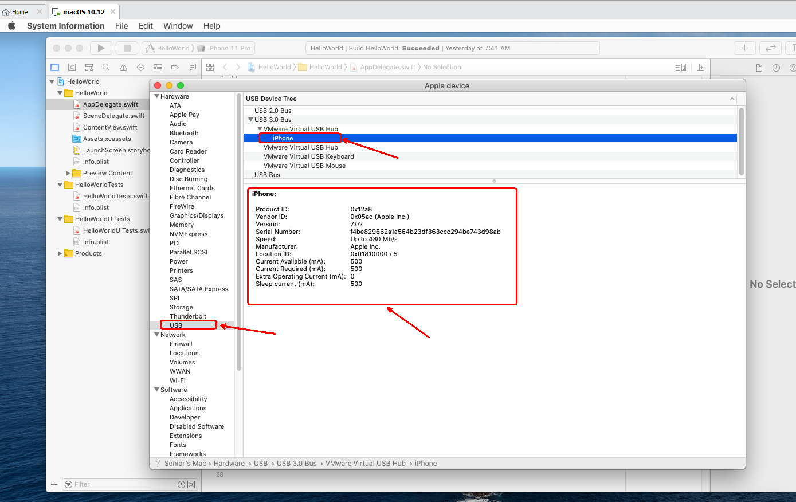796x502 pixels.
Task: Open the Xcode Library plus button
Action: [744, 48]
